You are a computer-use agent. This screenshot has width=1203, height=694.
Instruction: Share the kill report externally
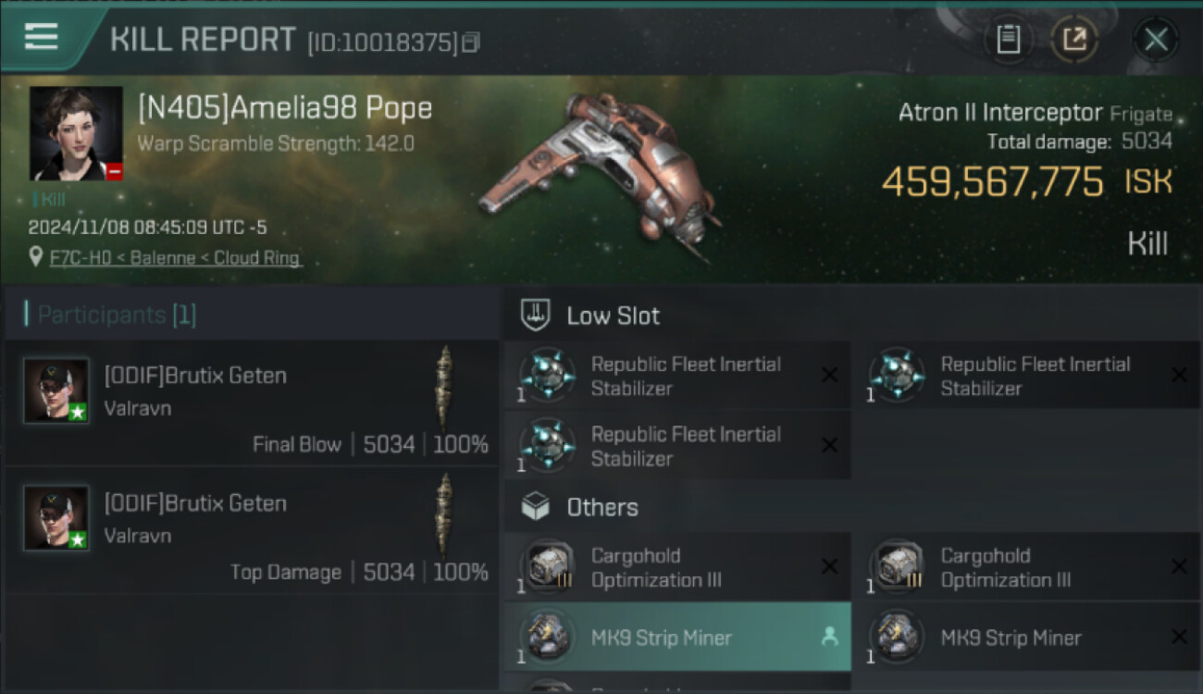click(1074, 40)
